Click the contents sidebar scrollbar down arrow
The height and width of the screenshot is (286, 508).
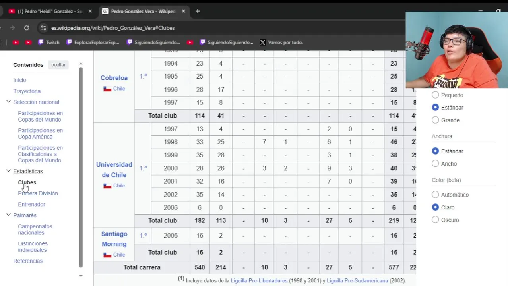tap(81, 276)
